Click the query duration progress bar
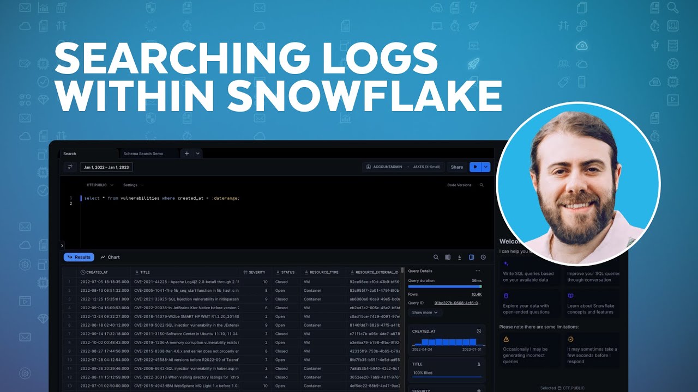 [445, 286]
